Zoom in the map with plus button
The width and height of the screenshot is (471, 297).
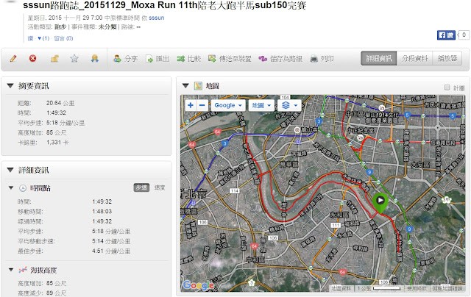[x=191, y=105]
